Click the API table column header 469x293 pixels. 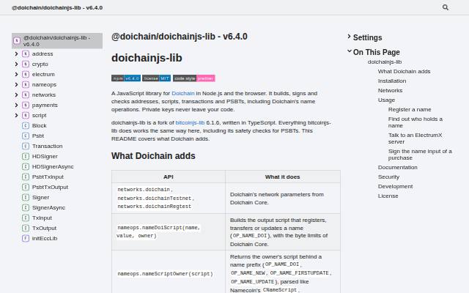click(169, 177)
